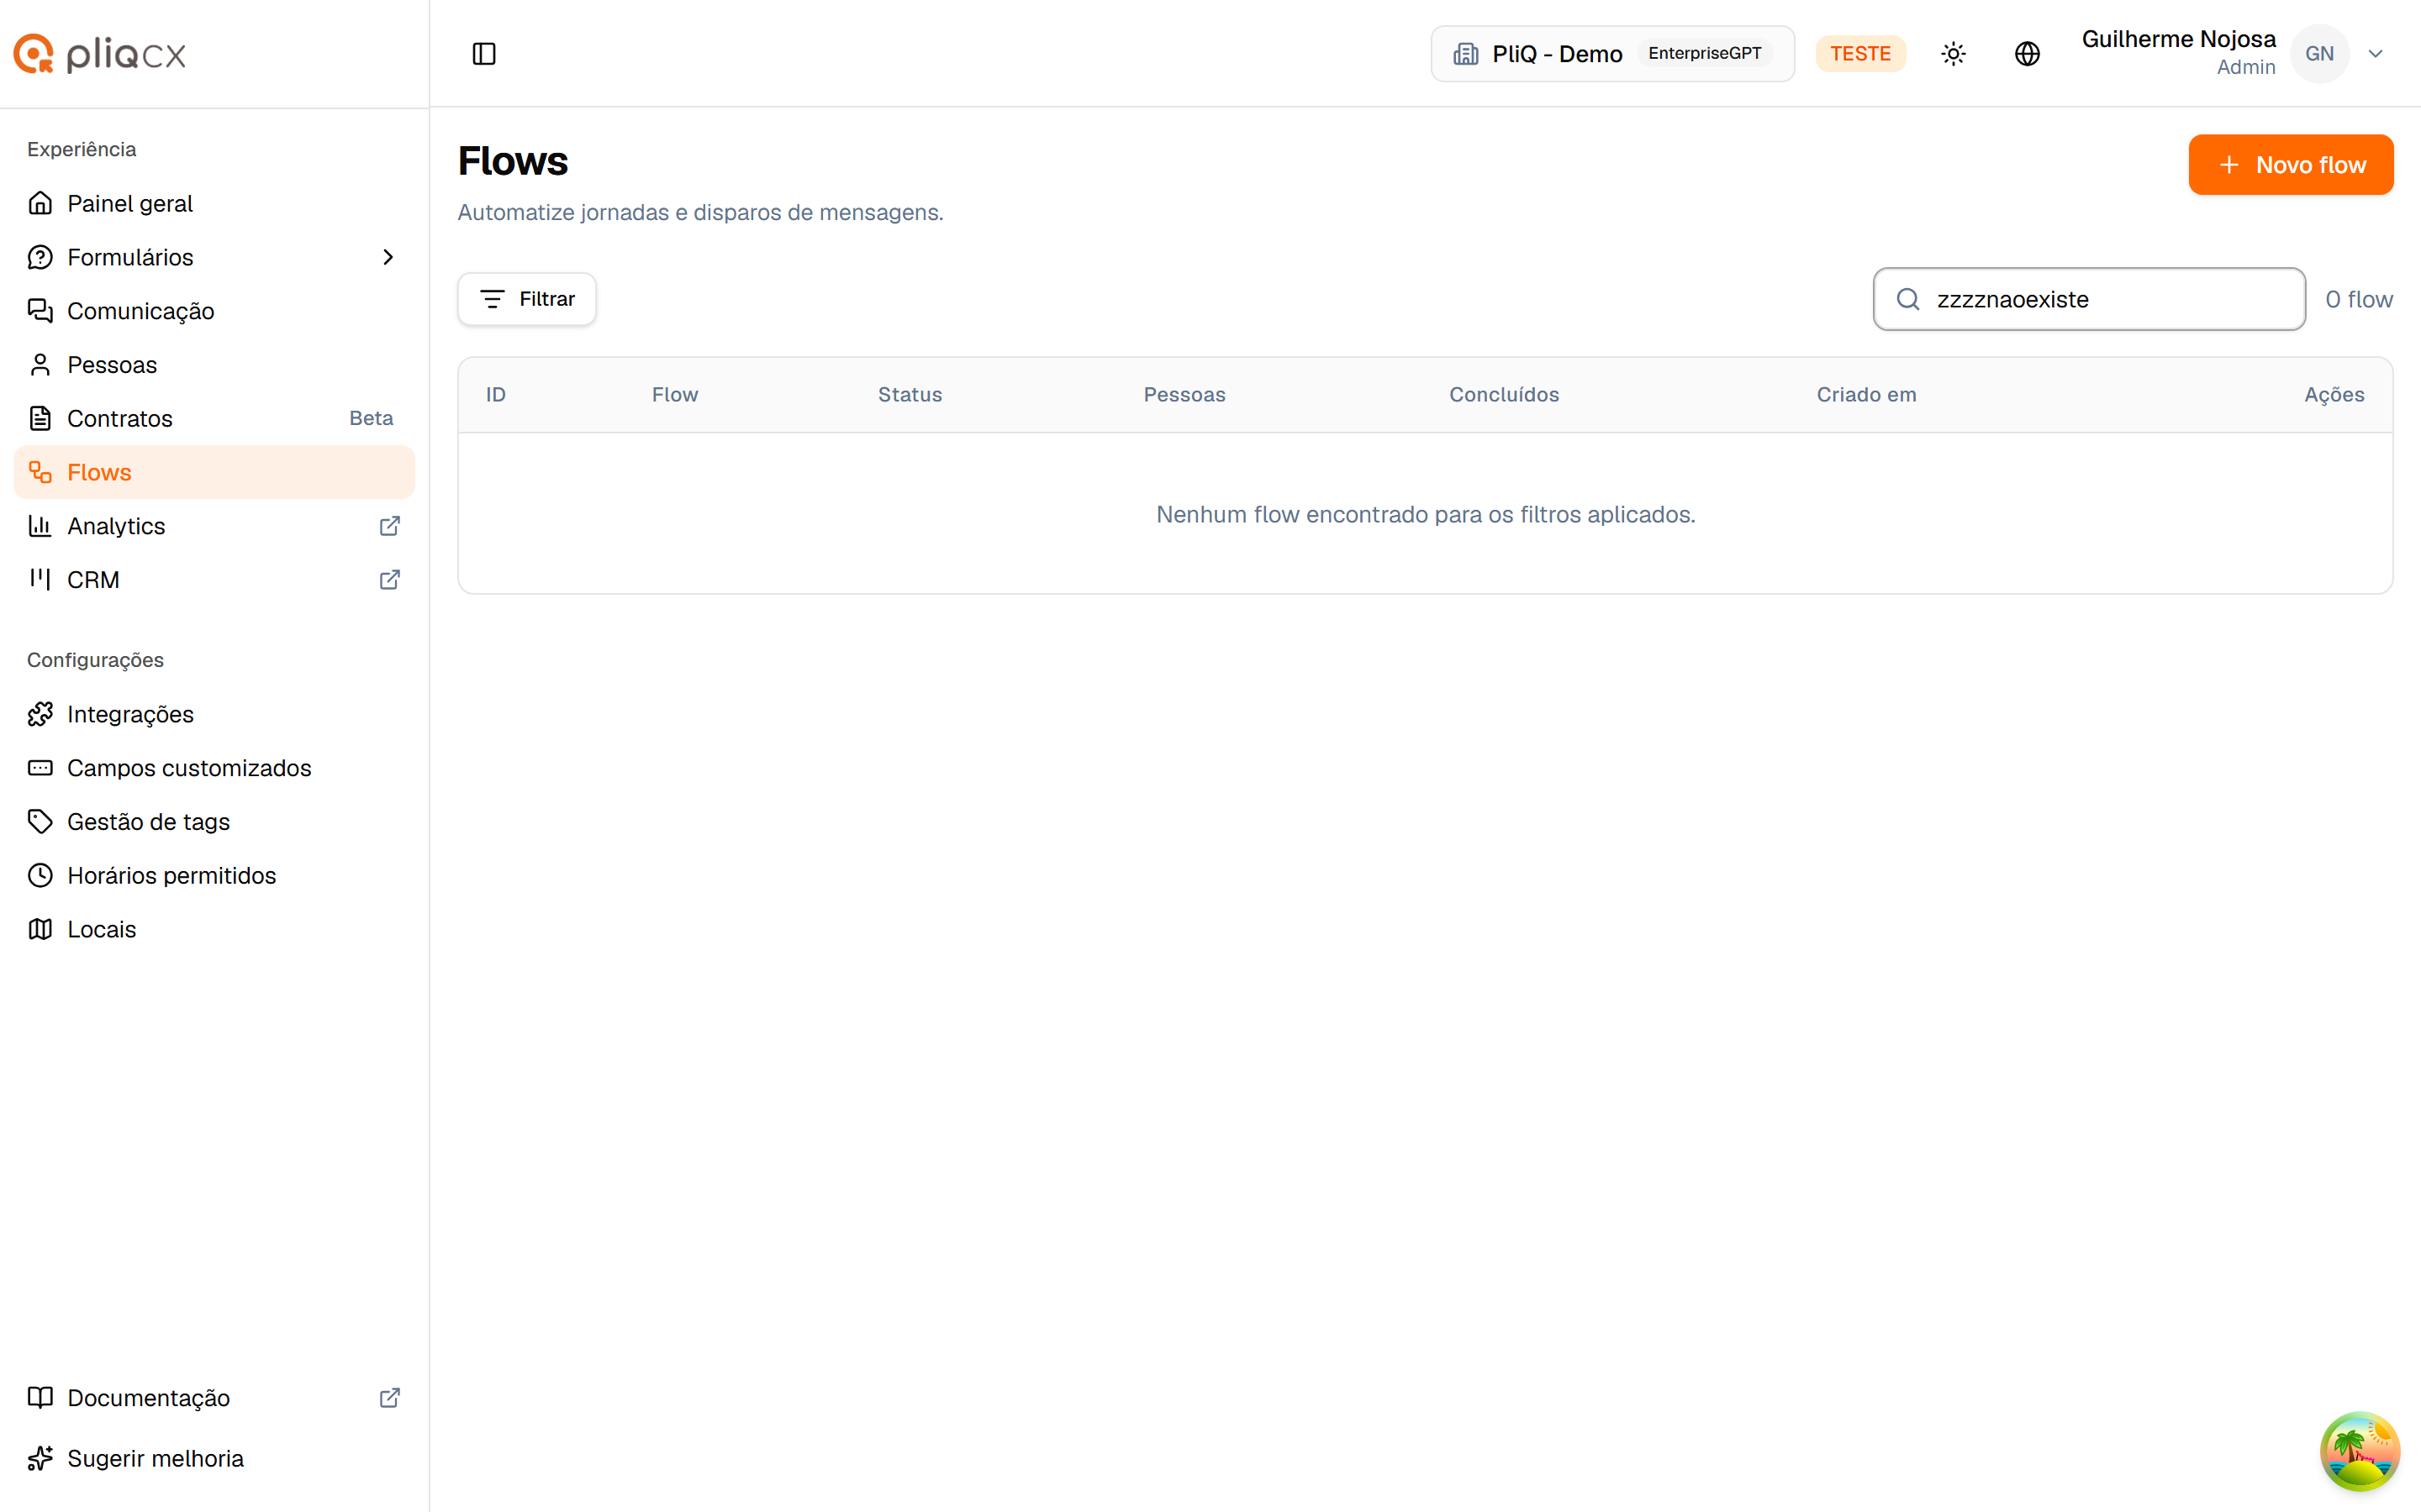Click the Flow column header
Screen dimensions: 2421x1512
tap(675, 395)
